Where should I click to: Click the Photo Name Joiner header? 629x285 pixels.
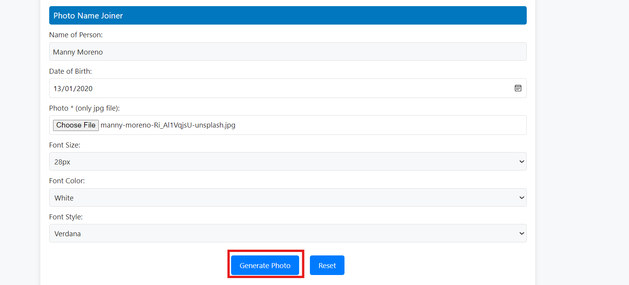pyautogui.click(x=288, y=15)
